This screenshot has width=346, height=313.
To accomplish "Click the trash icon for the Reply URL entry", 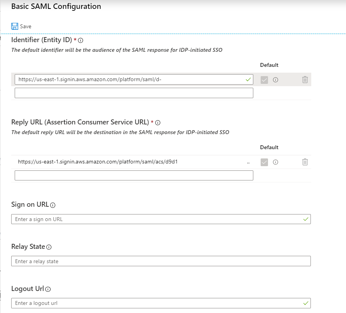I will tap(305, 162).
